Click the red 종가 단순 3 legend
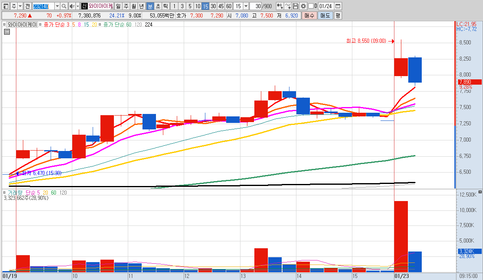Screen dimensions: 483x280 [57, 24]
